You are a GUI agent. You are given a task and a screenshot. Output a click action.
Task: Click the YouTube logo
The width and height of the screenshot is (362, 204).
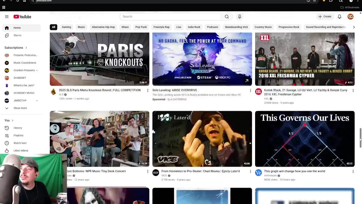pyautogui.click(x=22, y=17)
